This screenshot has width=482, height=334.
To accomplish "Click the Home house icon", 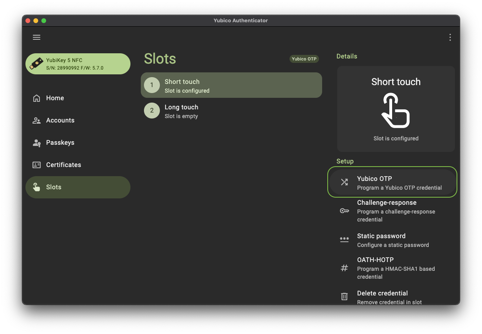I will click(37, 98).
